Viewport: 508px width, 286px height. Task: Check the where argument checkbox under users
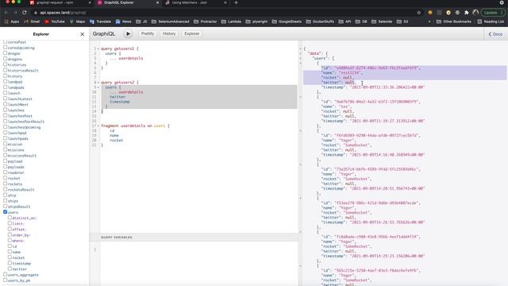[x=10, y=240]
